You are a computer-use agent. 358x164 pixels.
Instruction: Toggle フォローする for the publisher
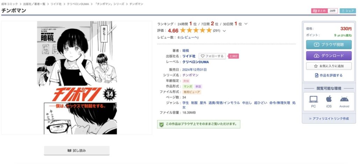click(x=212, y=56)
